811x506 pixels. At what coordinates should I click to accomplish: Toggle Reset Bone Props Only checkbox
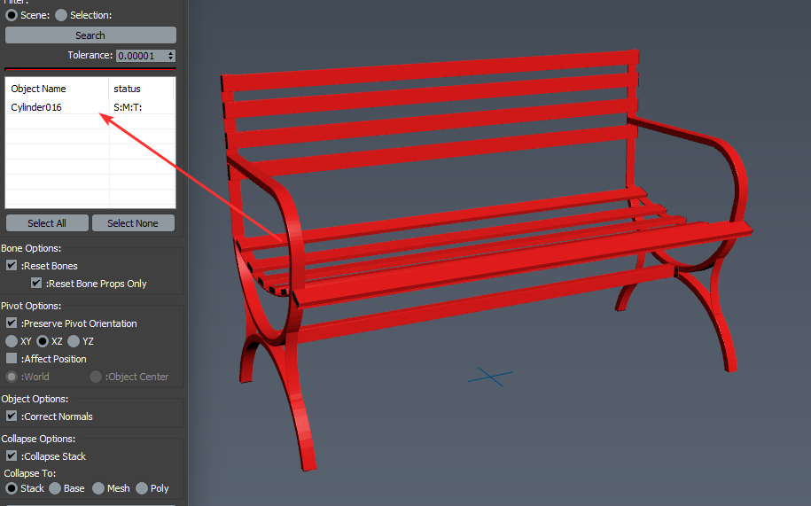point(36,283)
